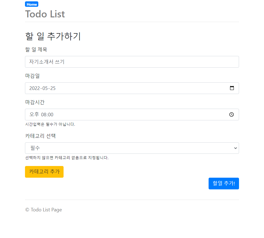Viewport: 264px width, 238px height.
Task: Click the 마감일 date field showing 2022-05-25
Action: 132,88
